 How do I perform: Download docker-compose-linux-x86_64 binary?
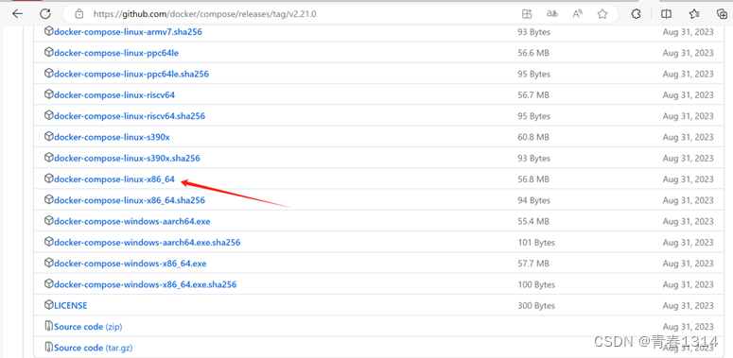pos(114,179)
